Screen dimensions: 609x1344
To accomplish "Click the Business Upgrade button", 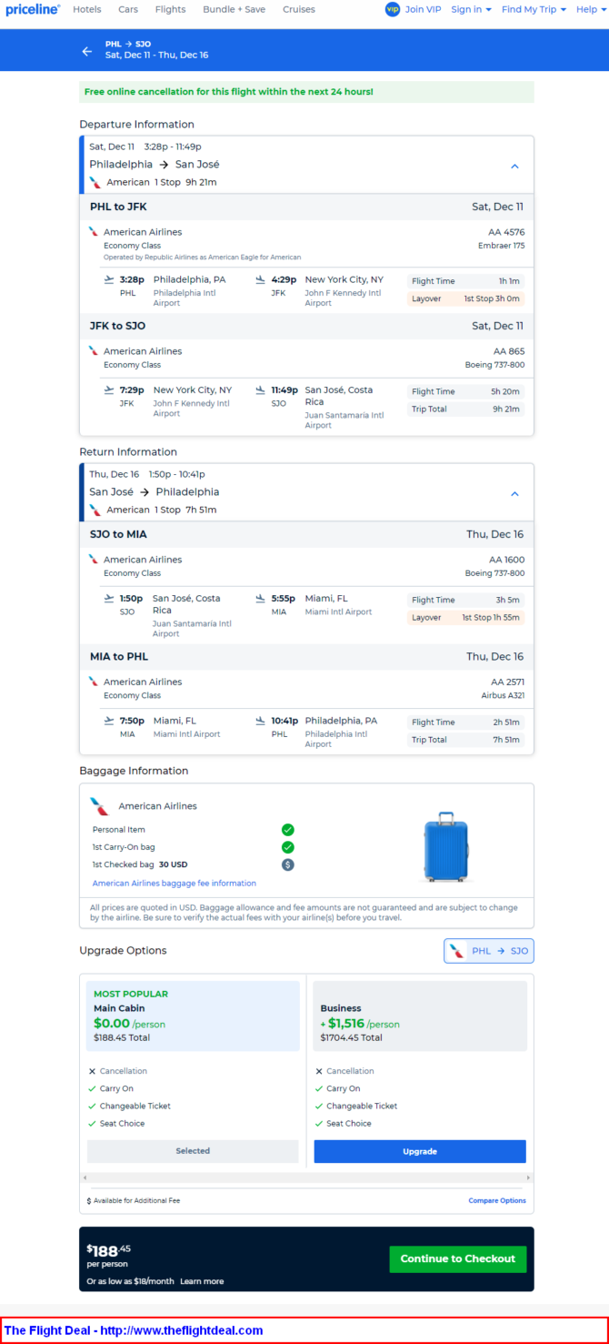I will (420, 1151).
